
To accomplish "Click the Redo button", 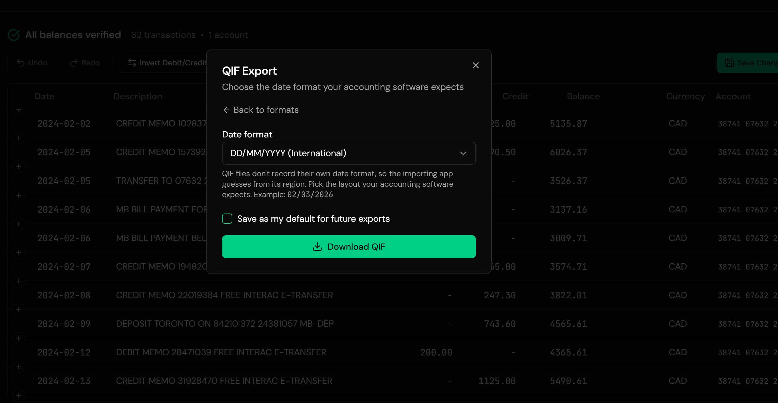I will click(x=84, y=63).
